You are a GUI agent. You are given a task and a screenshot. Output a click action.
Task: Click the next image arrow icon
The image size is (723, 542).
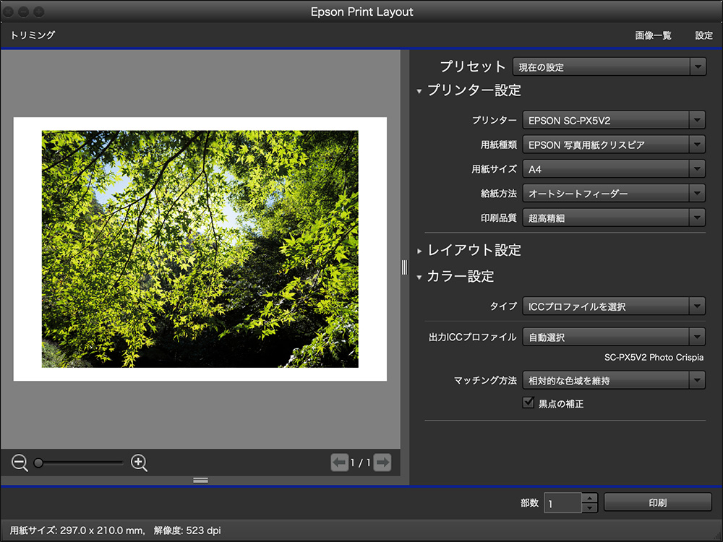(x=382, y=463)
